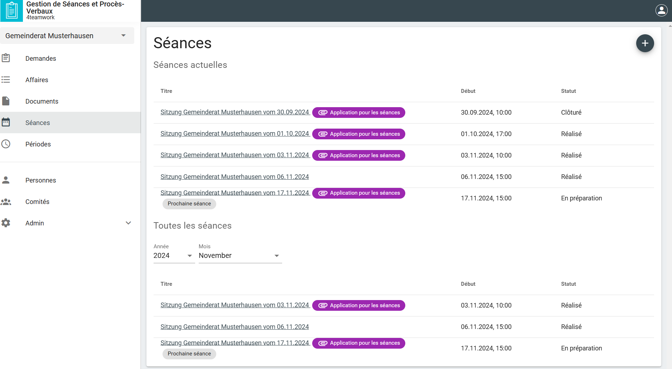Click the clock icon beside Périodes

tap(6, 144)
